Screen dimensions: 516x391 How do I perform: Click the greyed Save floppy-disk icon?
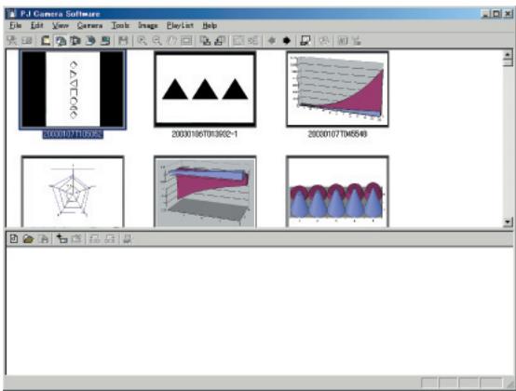(123, 41)
